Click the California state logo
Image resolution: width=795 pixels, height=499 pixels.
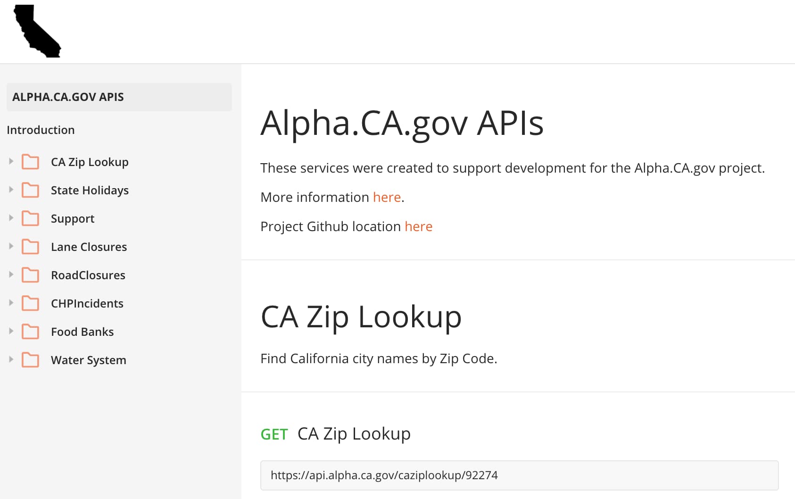[x=37, y=31]
